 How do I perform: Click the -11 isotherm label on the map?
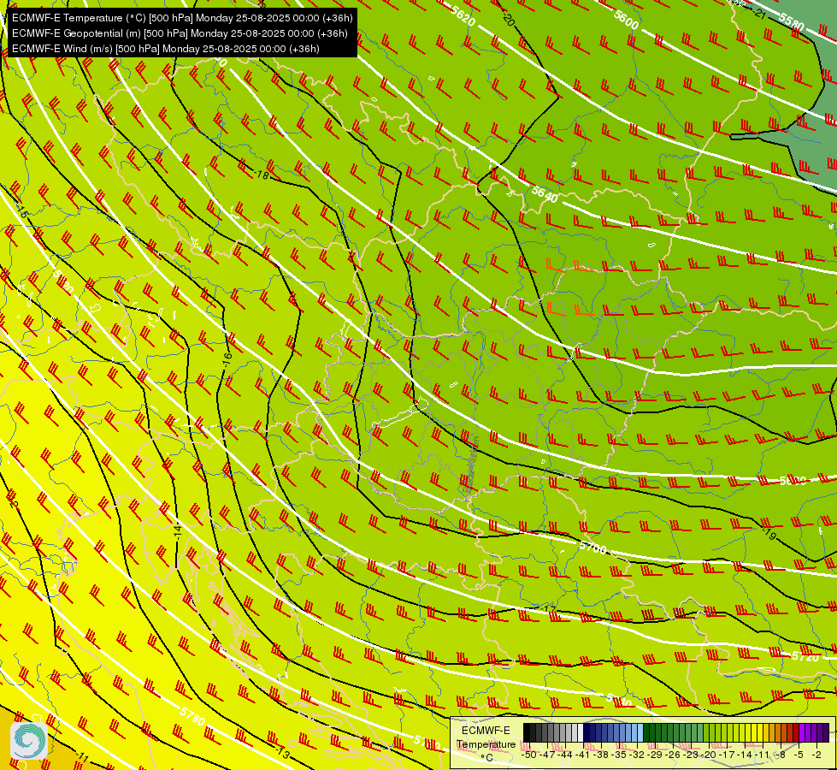[x=81, y=756]
